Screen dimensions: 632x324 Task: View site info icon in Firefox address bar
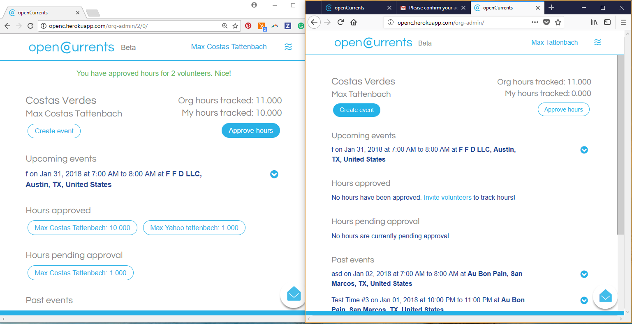tap(391, 23)
